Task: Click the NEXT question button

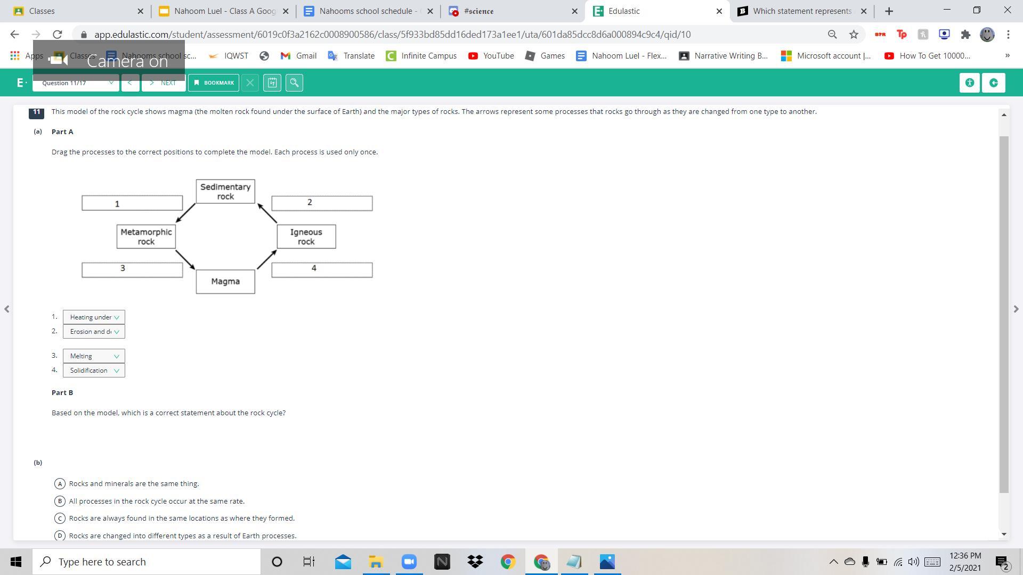Action: point(163,83)
